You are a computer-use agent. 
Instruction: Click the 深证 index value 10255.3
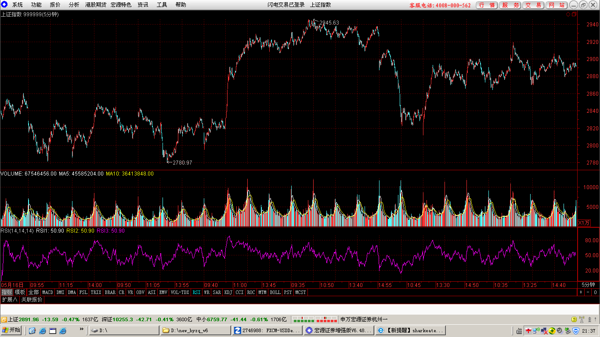(x=123, y=319)
